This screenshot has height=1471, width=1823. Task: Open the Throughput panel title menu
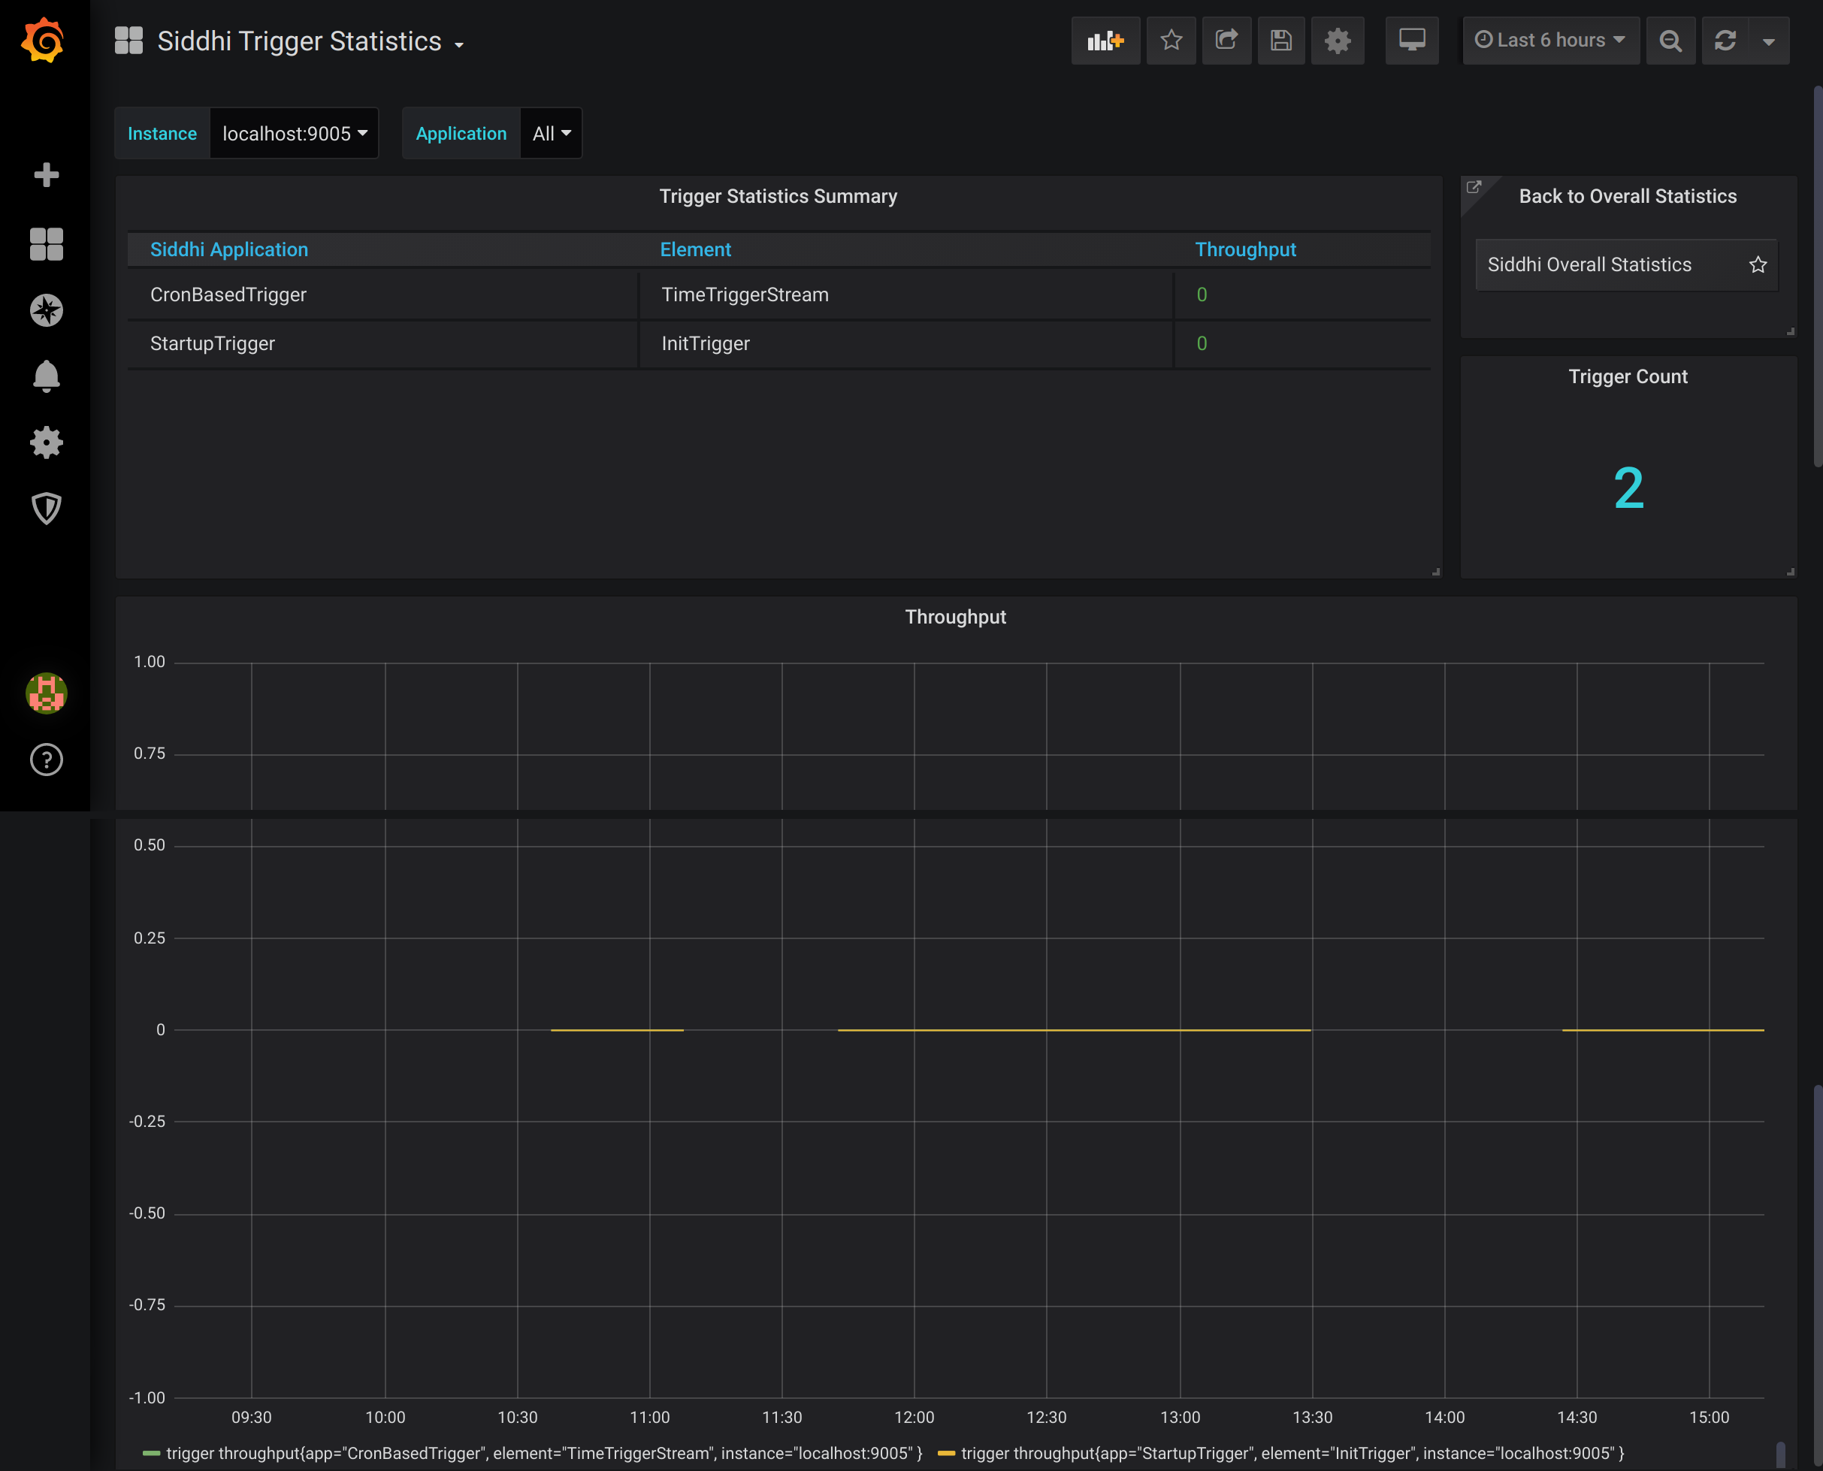955,617
